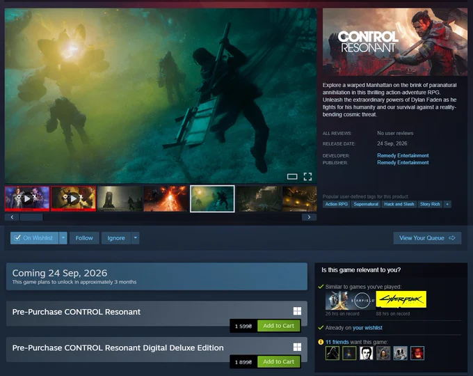The image size is (473, 376).
Task: Play the second trailer video thumbnail
Action: click(73, 198)
